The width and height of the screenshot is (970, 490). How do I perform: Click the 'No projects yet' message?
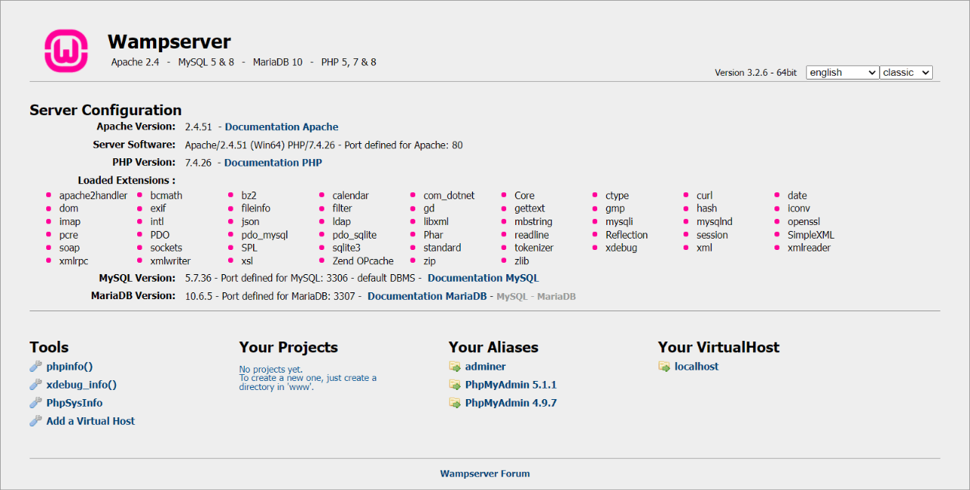(x=271, y=370)
